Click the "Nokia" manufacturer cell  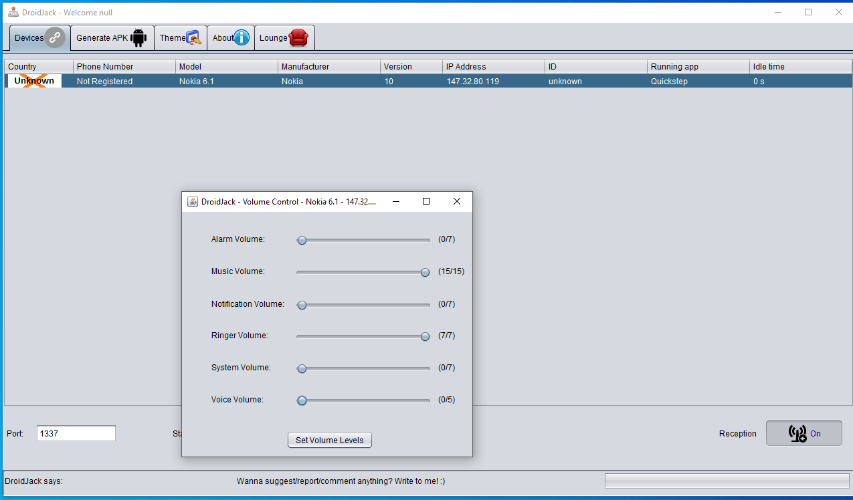click(x=329, y=81)
